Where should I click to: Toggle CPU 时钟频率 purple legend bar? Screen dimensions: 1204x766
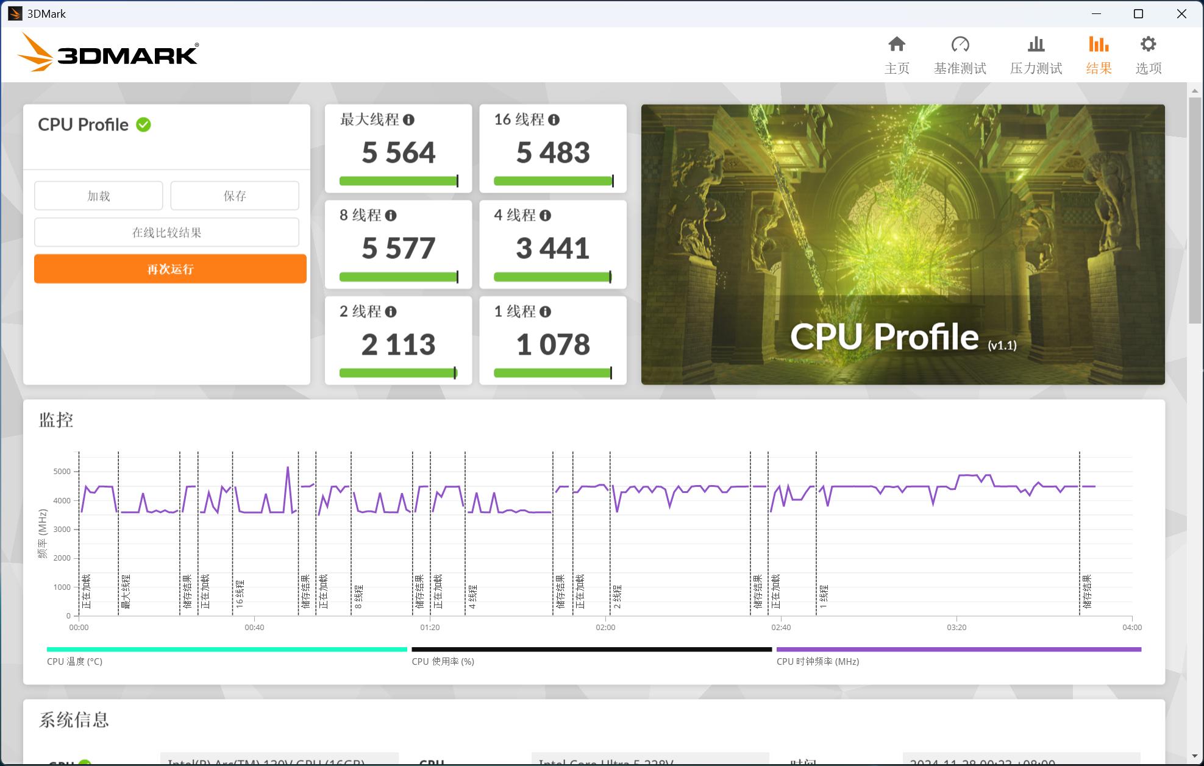[x=958, y=650]
